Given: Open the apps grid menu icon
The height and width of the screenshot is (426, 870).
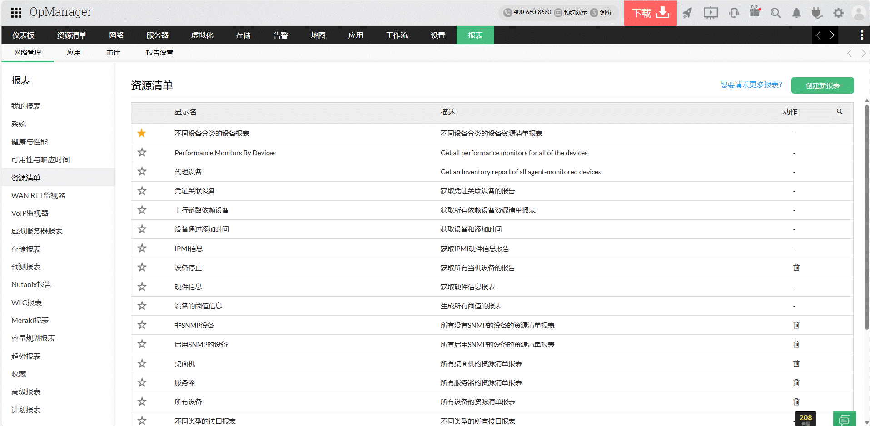Looking at the screenshot, I should 16,13.
